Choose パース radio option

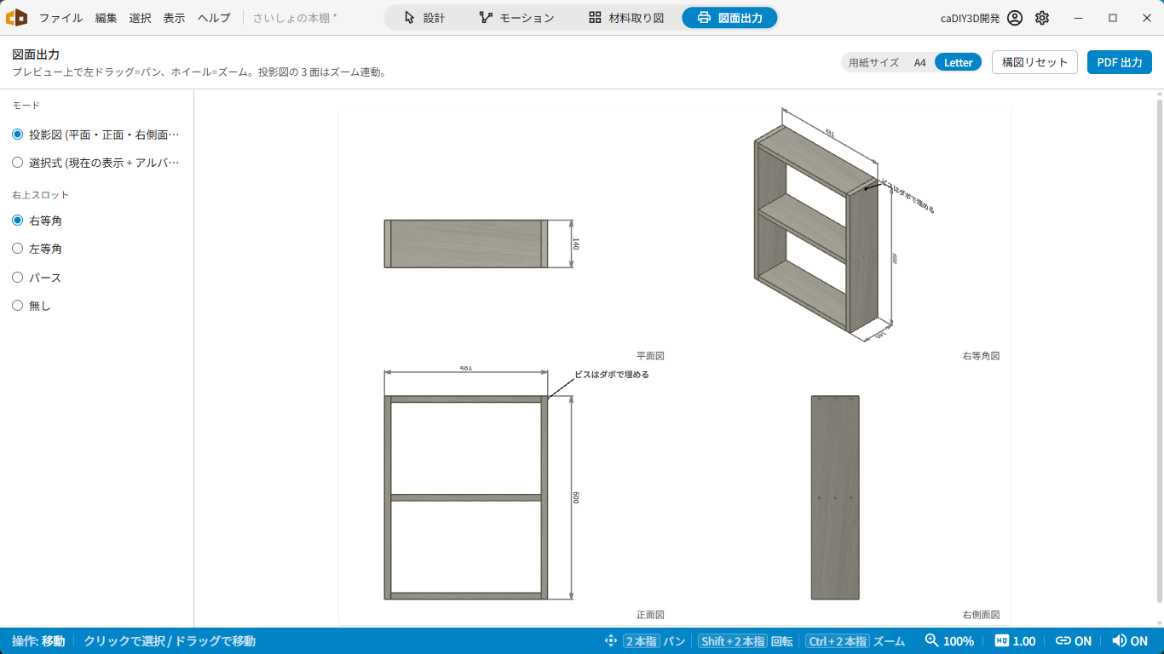coord(17,278)
